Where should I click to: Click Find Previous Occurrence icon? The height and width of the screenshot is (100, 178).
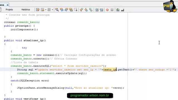coord(62,10)
